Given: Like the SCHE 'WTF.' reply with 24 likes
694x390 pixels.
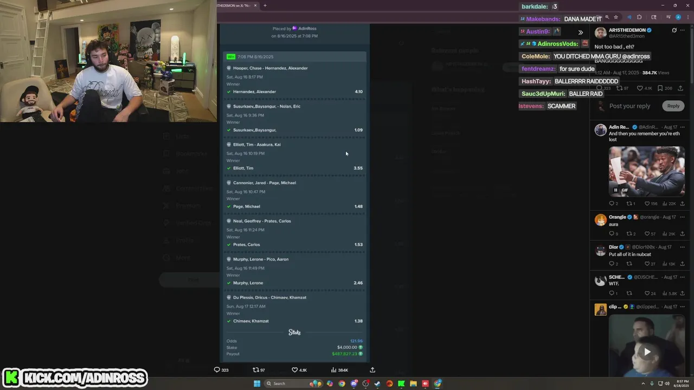Looking at the screenshot, I should point(647,294).
